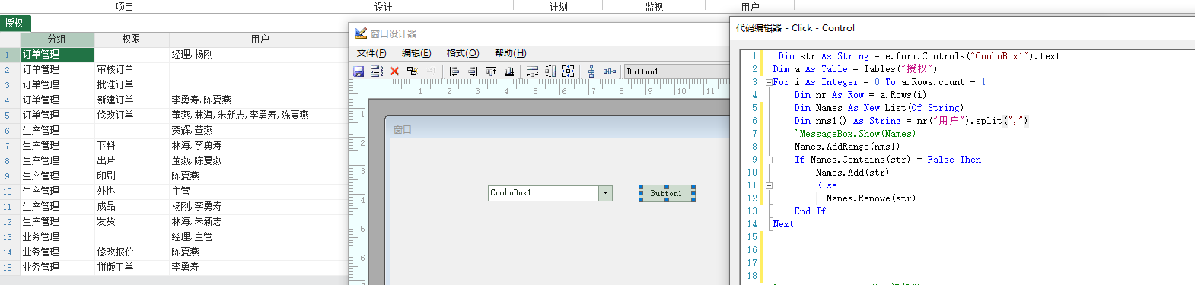Click the grayed undo icon
The image size is (1195, 285).
tap(431, 71)
